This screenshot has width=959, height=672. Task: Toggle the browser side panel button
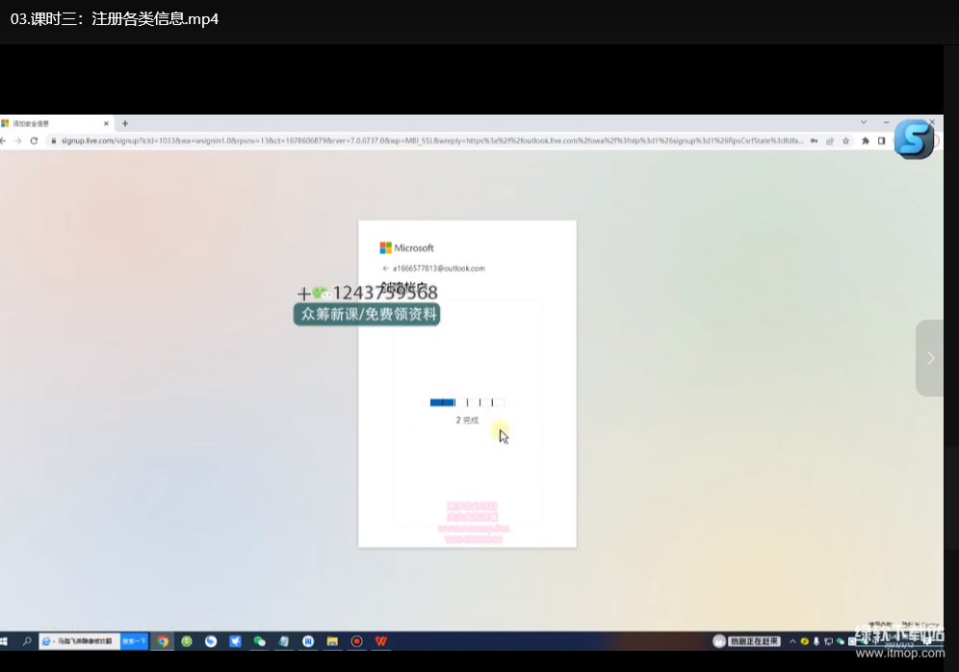click(881, 141)
